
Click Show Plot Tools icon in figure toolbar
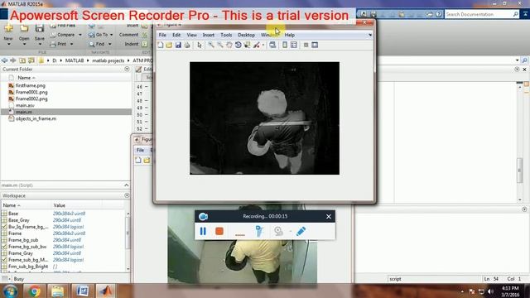315,45
